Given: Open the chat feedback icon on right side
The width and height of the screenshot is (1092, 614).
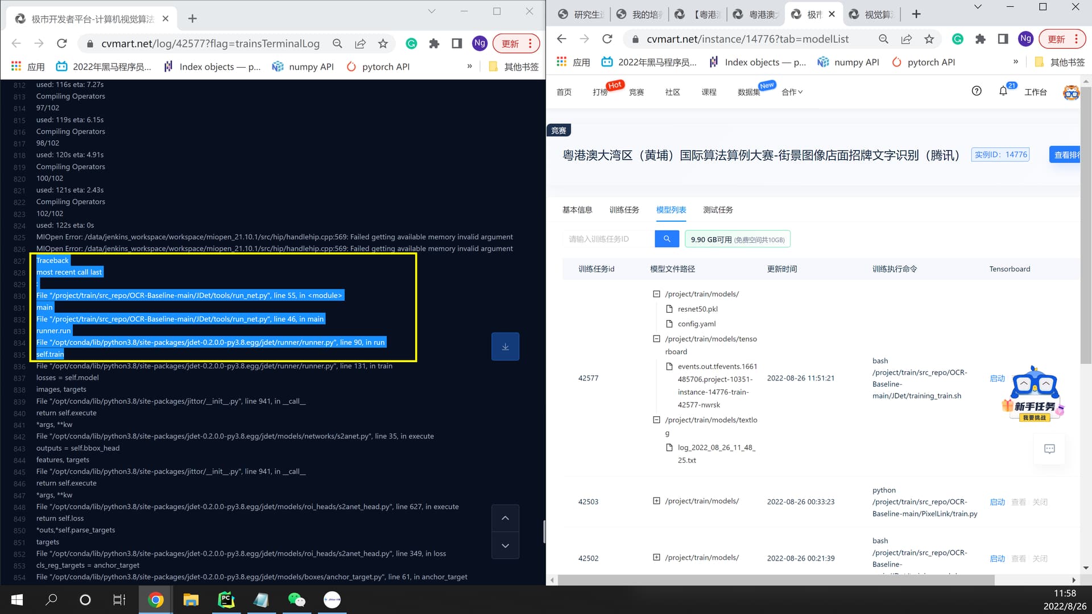Looking at the screenshot, I should pyautogui.click(x=1049, y=449).
